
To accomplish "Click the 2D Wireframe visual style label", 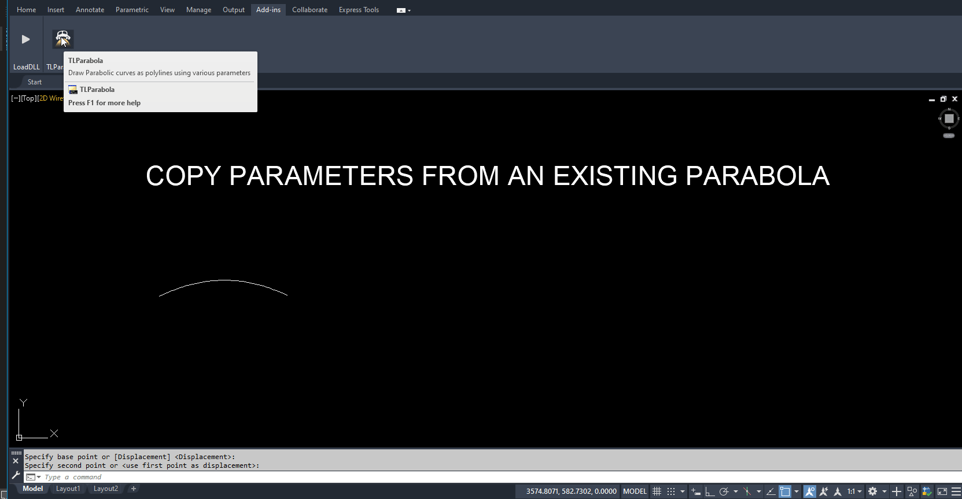I will coord(51,98).
